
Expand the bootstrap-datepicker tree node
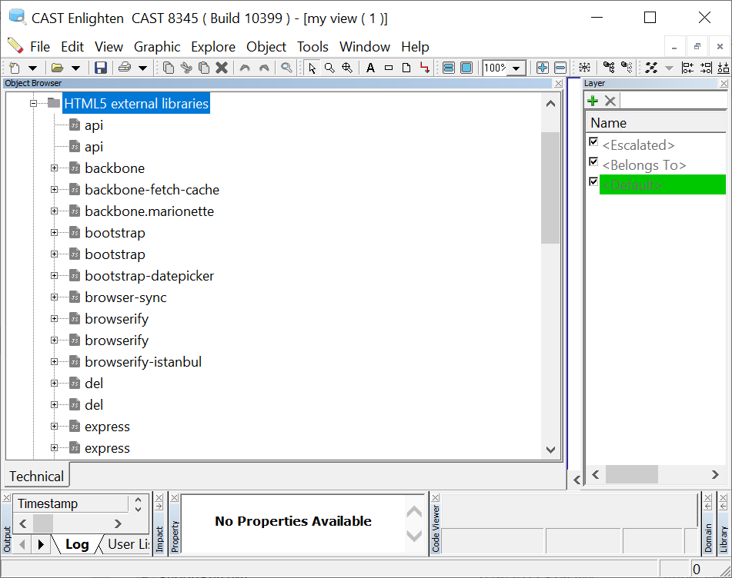(x=55, y=276)
